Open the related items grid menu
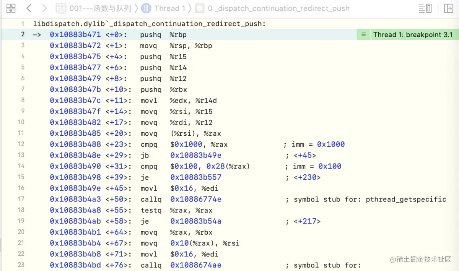Viewport: 459px width, 271px height. (x=11, y=8)
